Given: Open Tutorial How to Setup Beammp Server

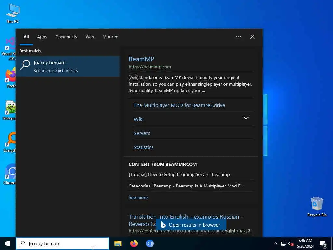Looking at the screenshot, I should pyautogui.click(x=179, y=175).
